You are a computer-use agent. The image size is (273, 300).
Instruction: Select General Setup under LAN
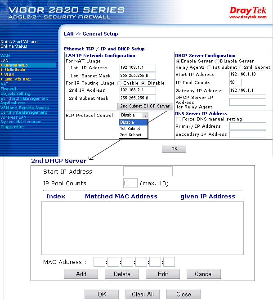16,65
